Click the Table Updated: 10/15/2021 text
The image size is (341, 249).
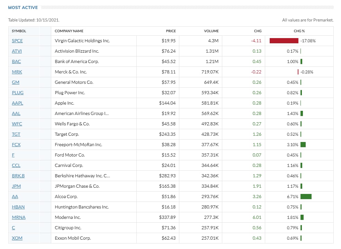(34, 20)
